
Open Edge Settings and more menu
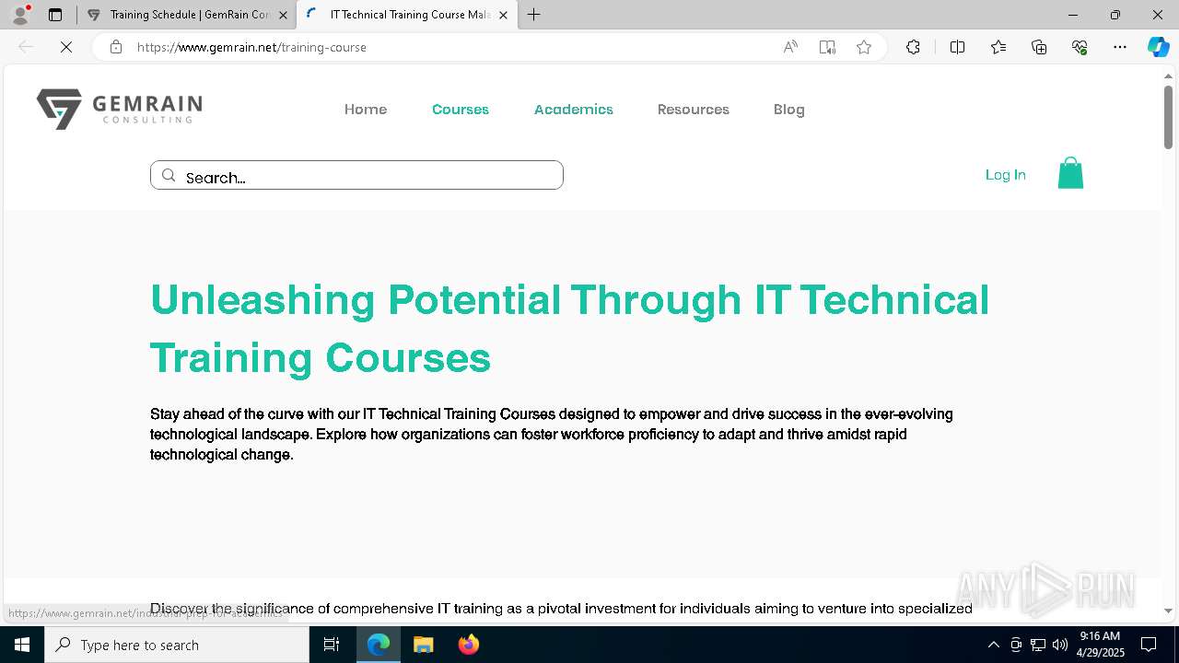(1120, 47)
